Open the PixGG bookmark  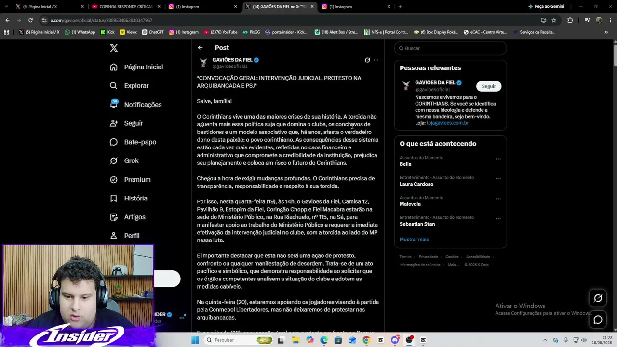(251, 32)
